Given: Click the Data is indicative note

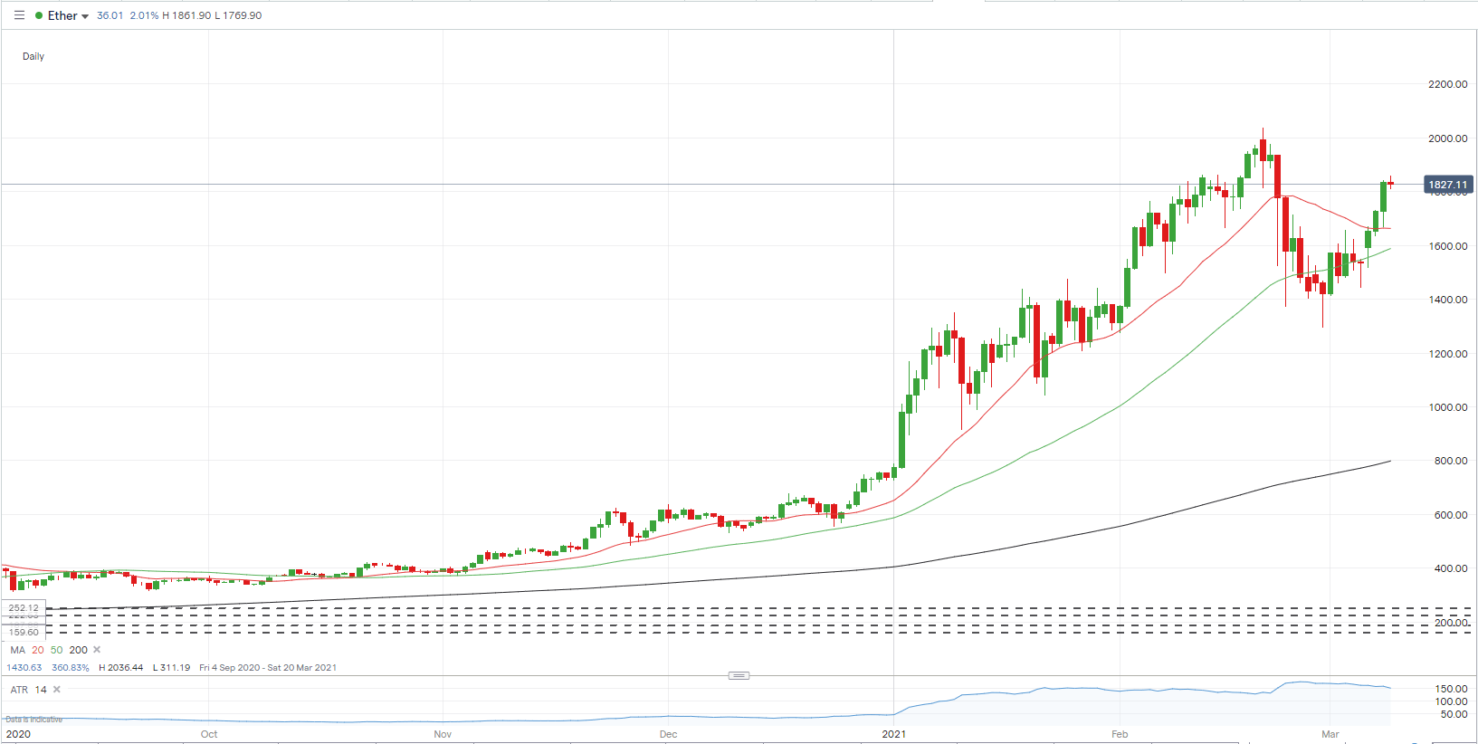Looking at the screenshot, I should 34,720.
